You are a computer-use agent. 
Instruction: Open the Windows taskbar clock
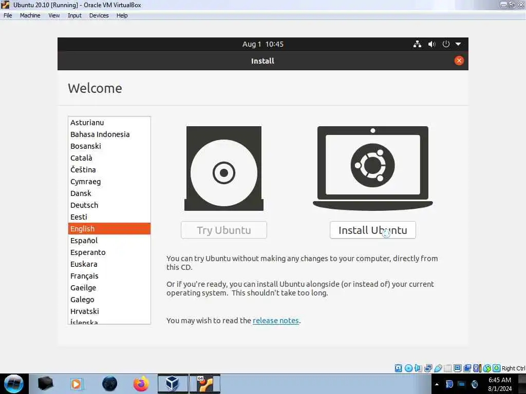(500, 384)
